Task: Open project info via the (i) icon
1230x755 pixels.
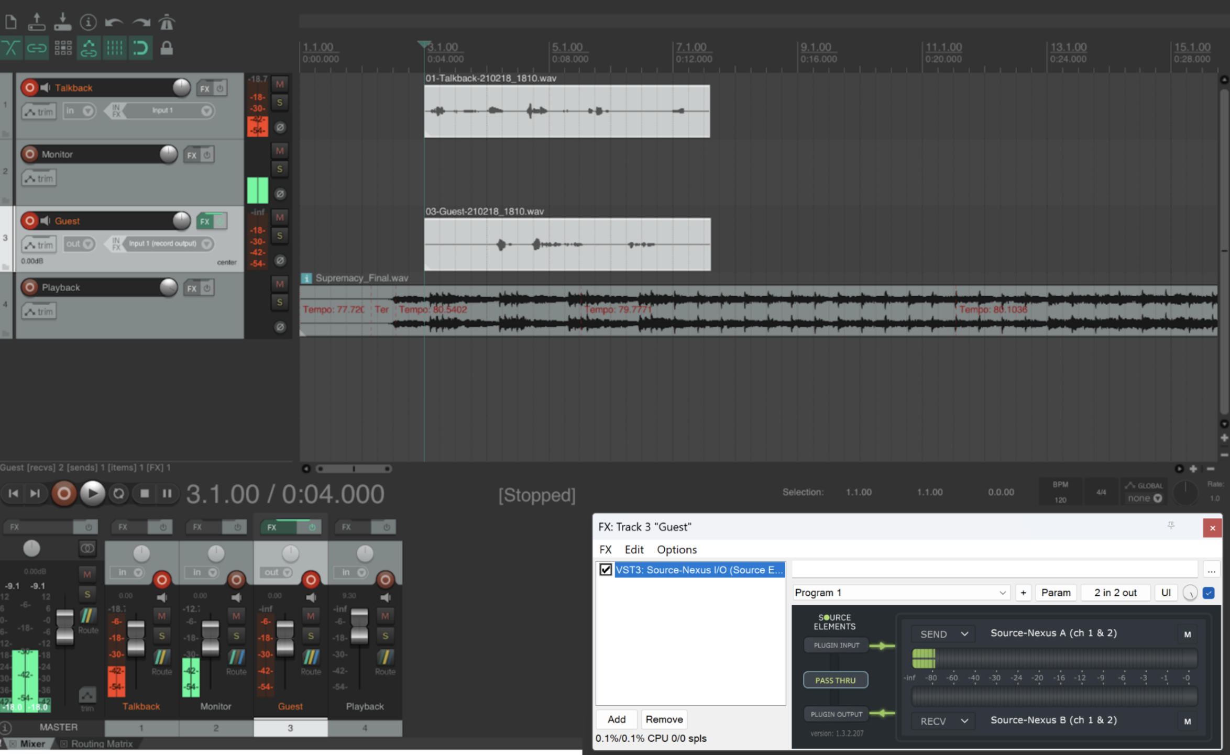Action: point(88,22)
